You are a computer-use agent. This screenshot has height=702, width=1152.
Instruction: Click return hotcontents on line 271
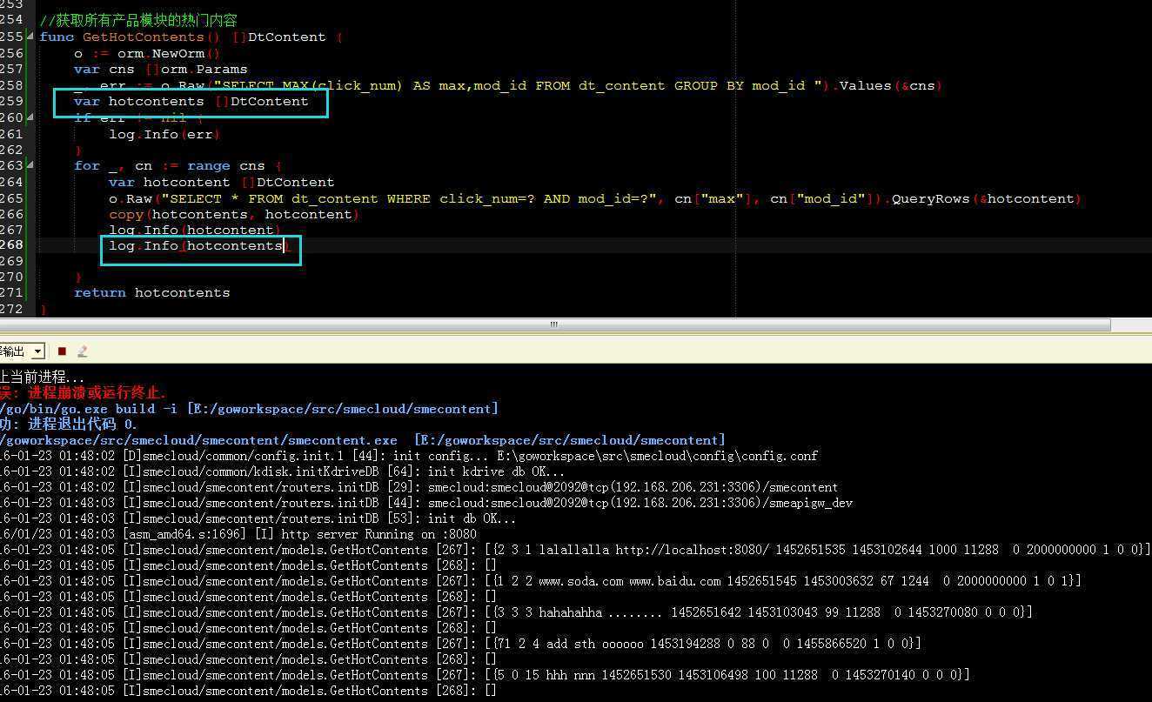152,292
